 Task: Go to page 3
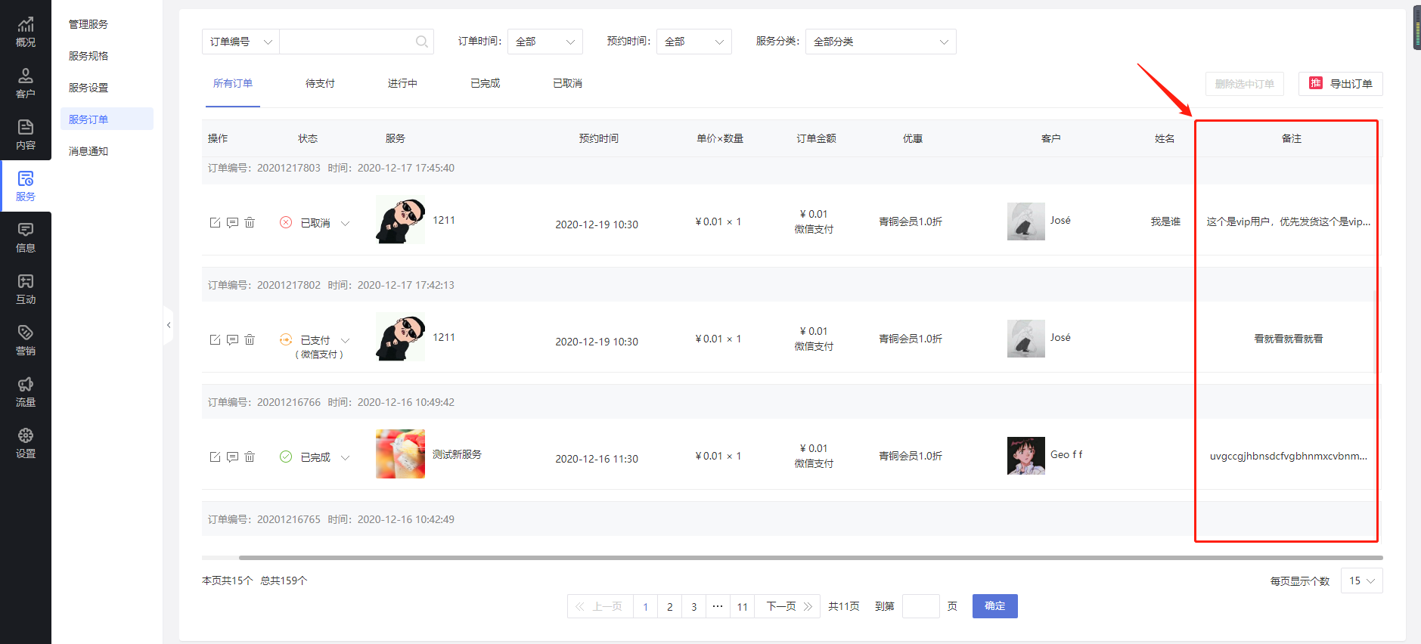tap(693, 606)
